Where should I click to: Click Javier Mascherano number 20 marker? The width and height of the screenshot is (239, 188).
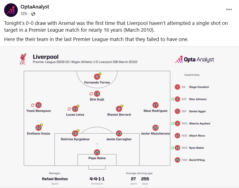coord(155,128)
